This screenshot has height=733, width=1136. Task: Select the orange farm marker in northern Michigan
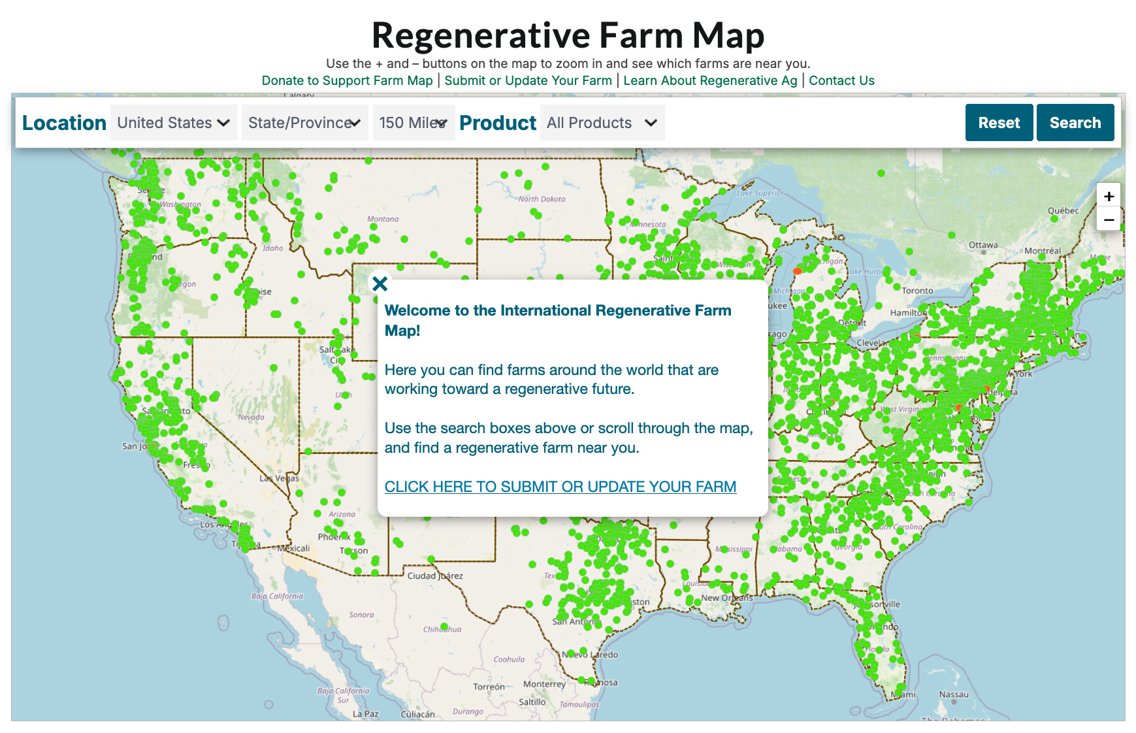(x=797, y=270)
